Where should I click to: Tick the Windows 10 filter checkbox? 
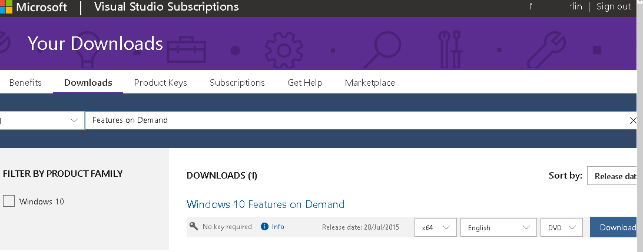9,201
